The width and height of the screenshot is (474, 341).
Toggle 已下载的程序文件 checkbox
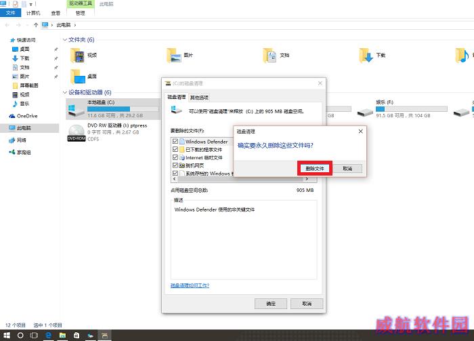(175, 149)
